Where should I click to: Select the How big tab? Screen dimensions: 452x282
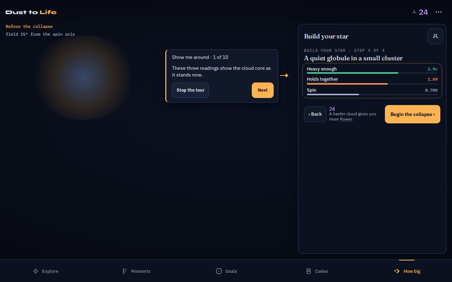tap(407, 271)
